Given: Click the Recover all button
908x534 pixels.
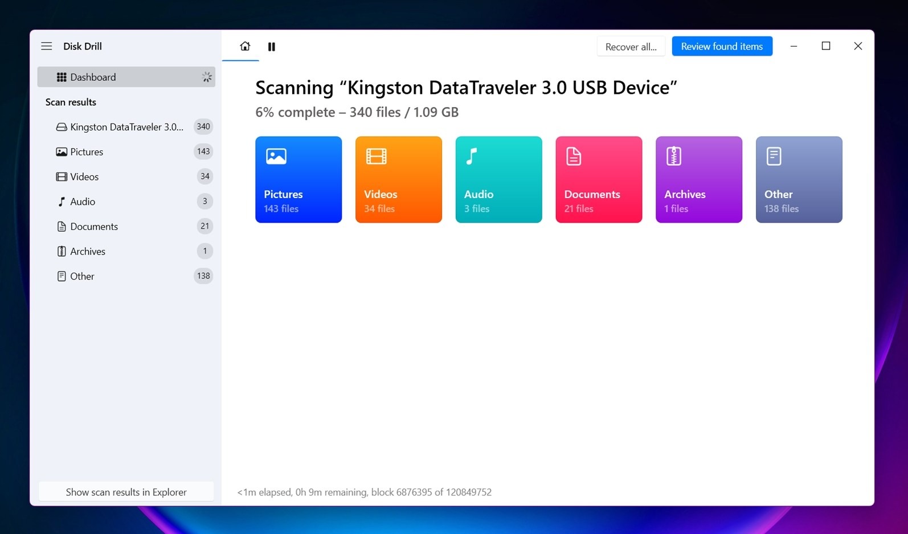Looking at the screenshot, I should (631, 47).
